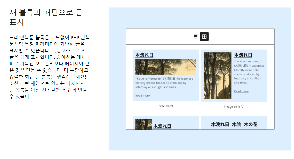294x159 pixels.
Task: Click Read more in the Image at left card
Action: (x=241, y=91)
